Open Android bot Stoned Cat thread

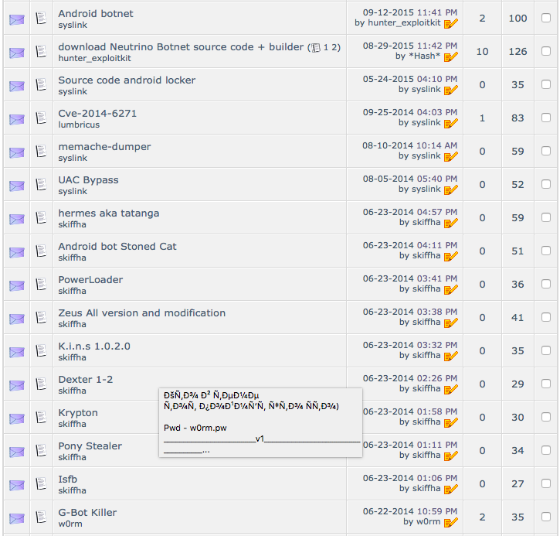coord(117,247)
